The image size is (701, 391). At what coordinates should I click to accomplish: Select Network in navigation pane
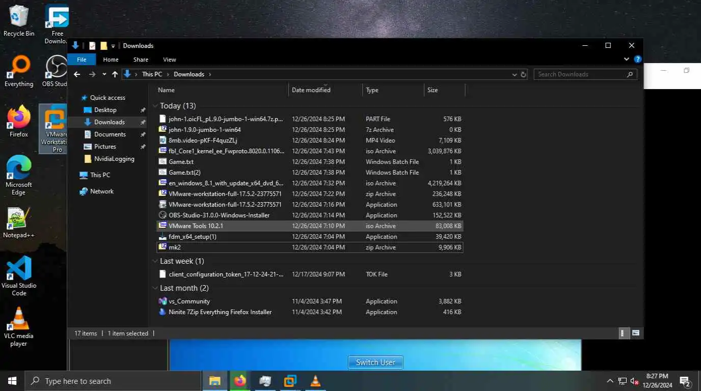pos(102,191)
